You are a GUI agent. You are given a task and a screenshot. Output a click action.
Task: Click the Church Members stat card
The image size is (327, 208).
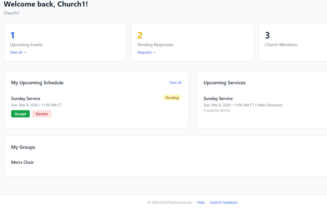tap(293, 42)
